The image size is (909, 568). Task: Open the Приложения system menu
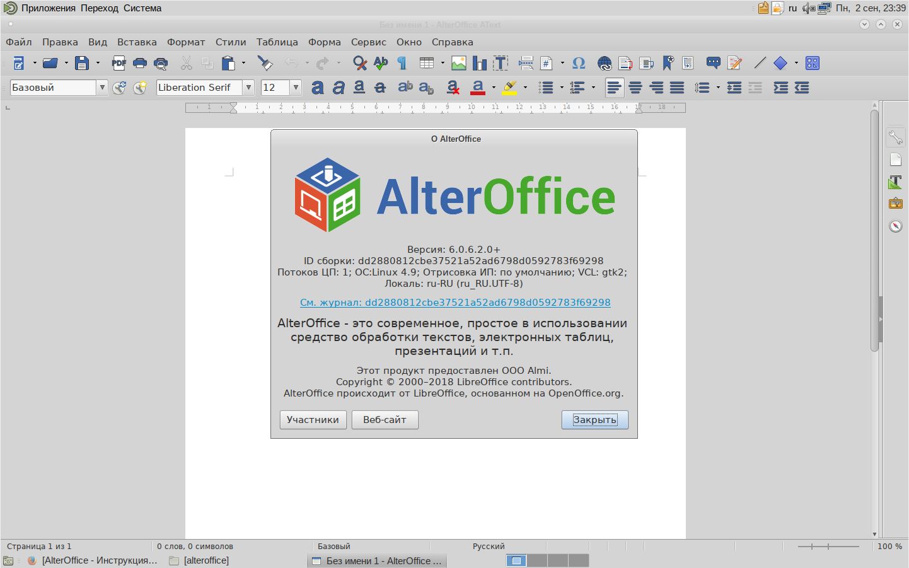[48, 8]
